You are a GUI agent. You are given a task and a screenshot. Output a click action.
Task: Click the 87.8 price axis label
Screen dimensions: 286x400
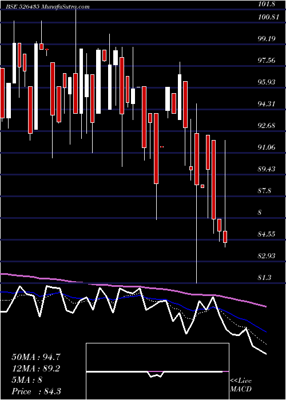pyautogui.click(x=265, y=191)
